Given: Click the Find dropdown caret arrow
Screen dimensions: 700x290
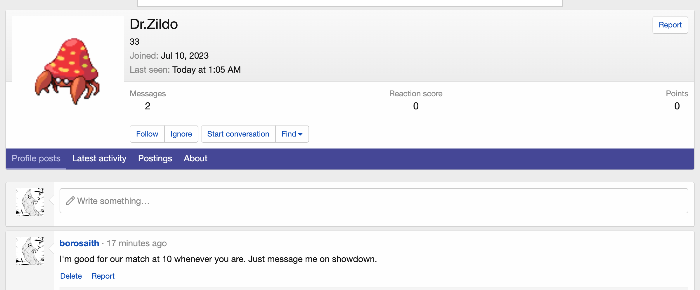Looking at the screenshot, I should point(300,134).
